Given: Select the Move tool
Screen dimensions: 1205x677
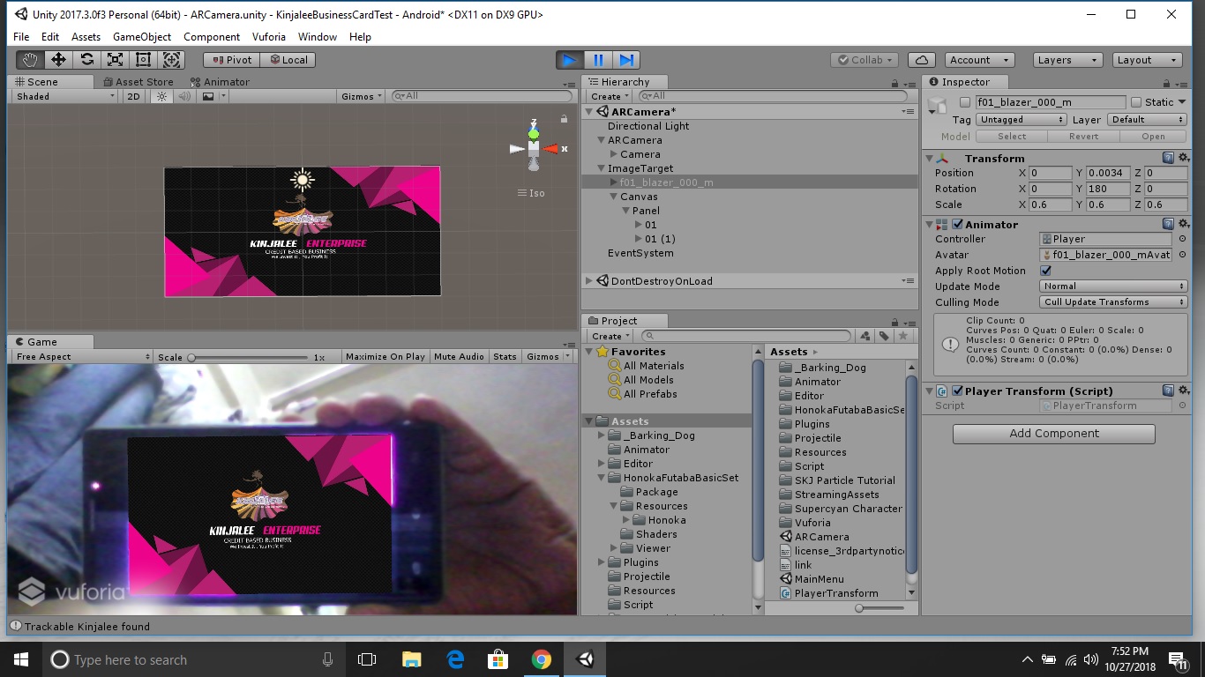Looking at the screenshot, I should pyautogui.click(x=57, y=59).
